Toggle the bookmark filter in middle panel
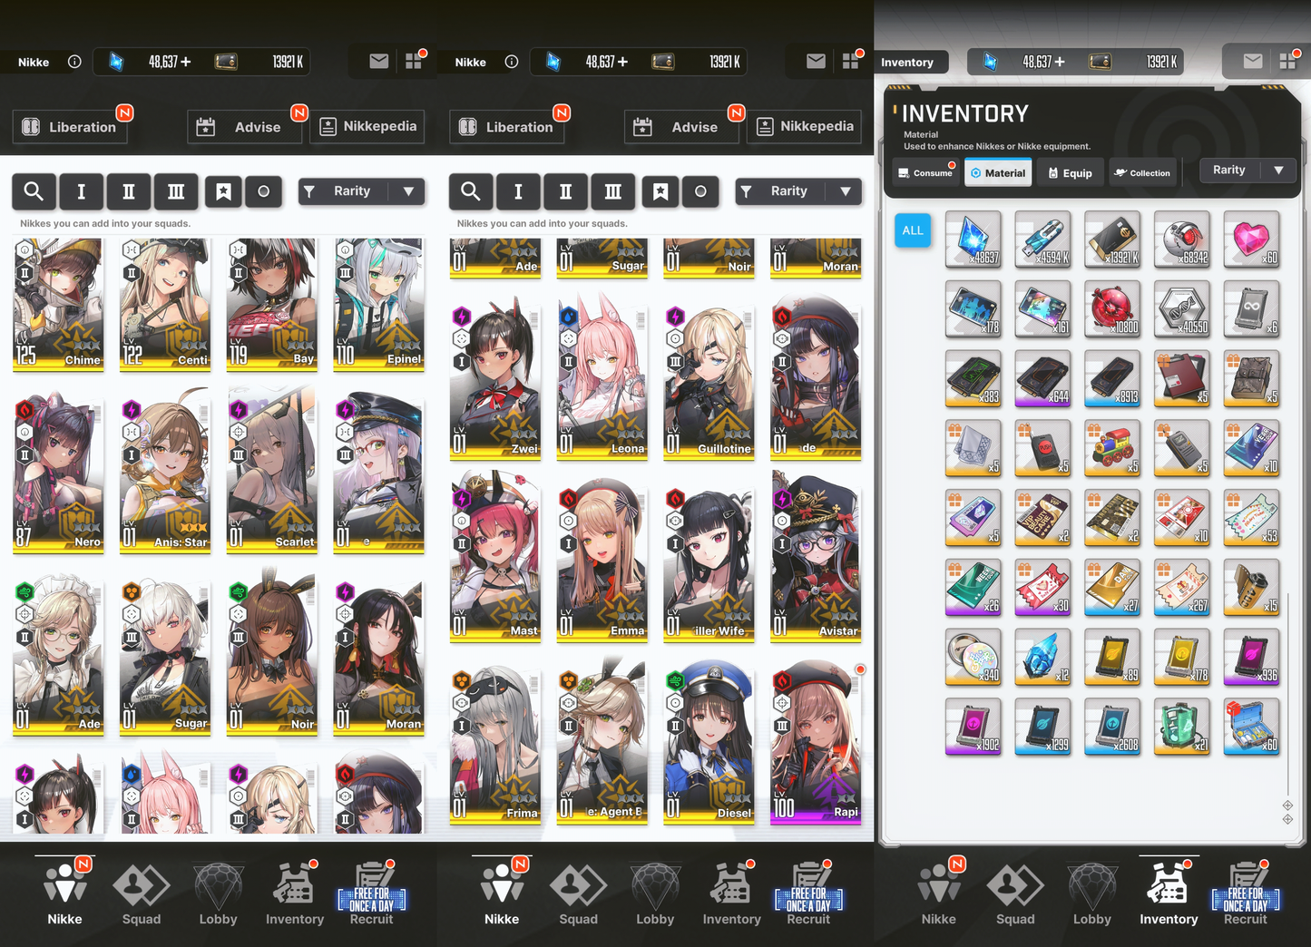 click(x=660, y=191)
